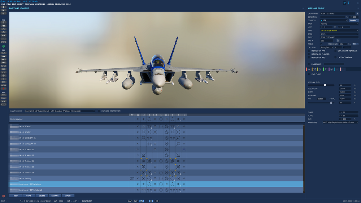Viewport: 361px width, 203px height.
Task: Open the AM modulation dropdown
Action: [355, 44]
